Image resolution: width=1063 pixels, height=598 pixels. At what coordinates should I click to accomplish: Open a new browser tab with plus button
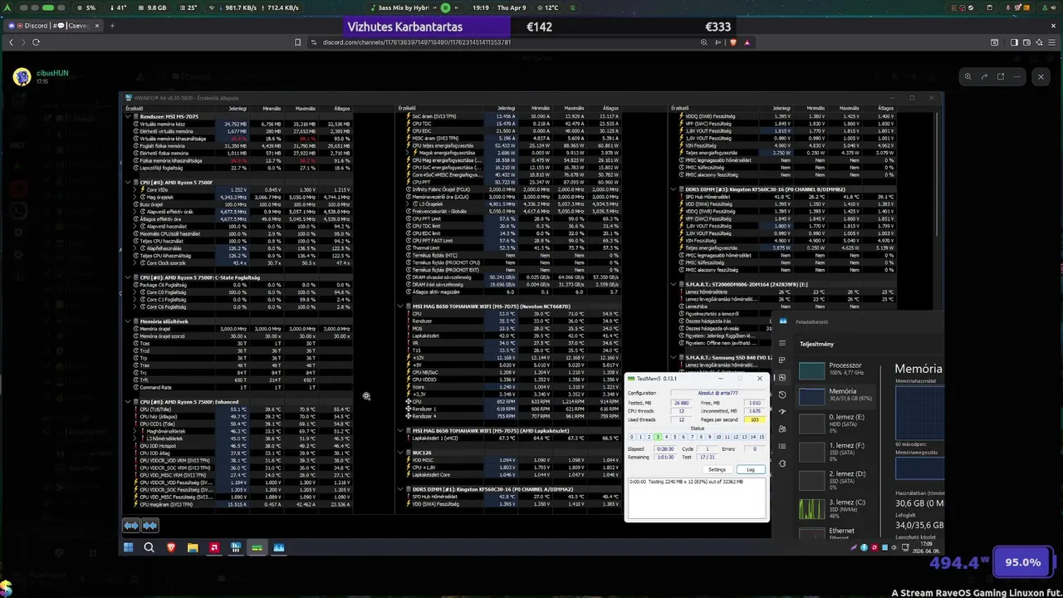(x=112, y=26)
